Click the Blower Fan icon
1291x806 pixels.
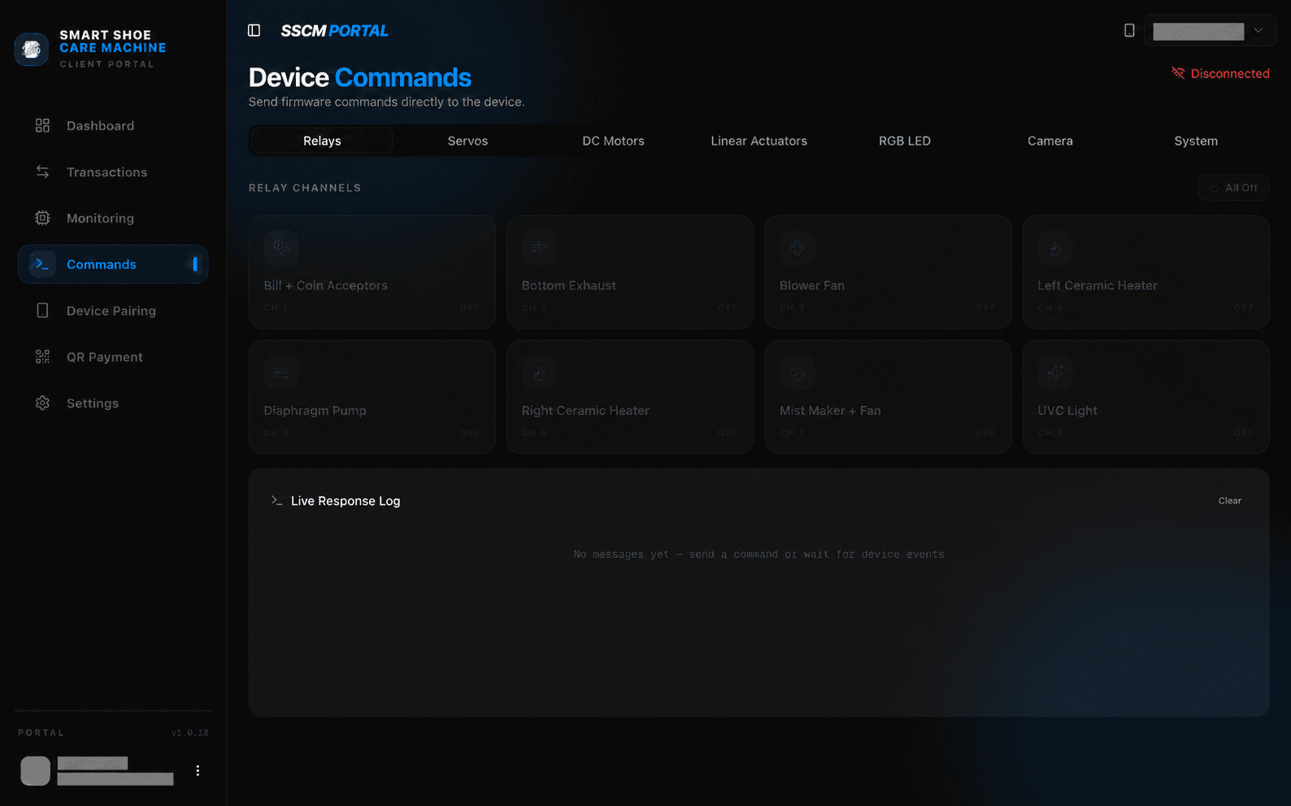point(797,247)
